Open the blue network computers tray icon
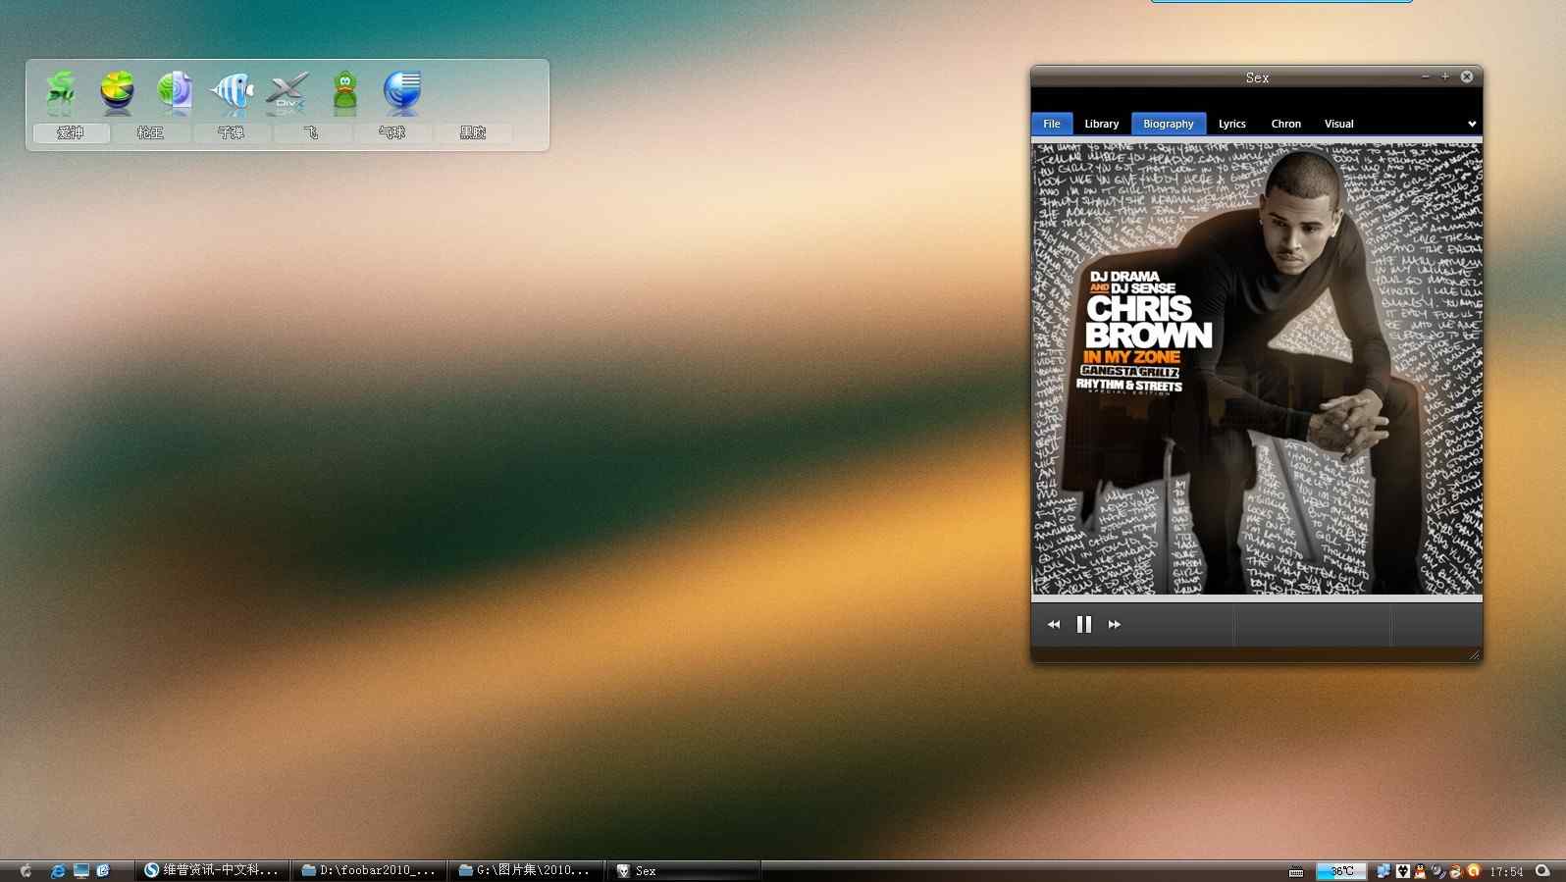1566x882 pixels. coord(1383,870)
